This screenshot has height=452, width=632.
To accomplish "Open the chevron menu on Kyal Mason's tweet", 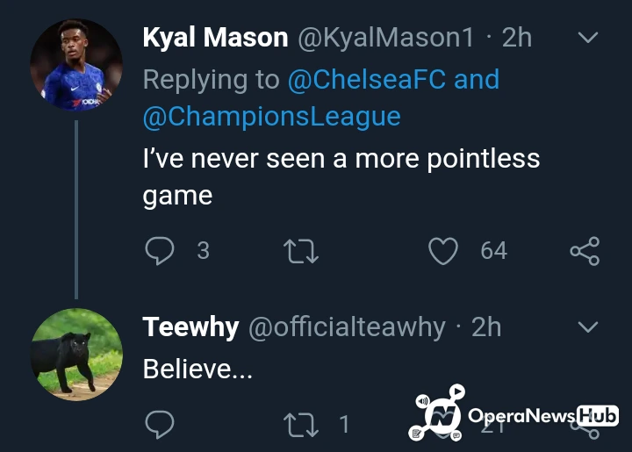I will [x=587, y=38].
